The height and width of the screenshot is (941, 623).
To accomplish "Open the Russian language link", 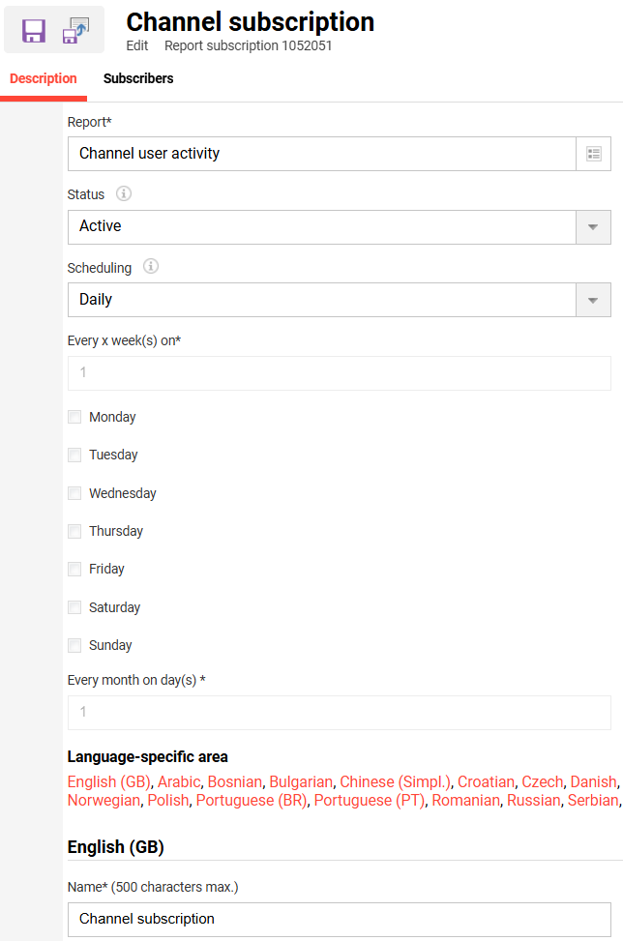I will click(533, 800).
